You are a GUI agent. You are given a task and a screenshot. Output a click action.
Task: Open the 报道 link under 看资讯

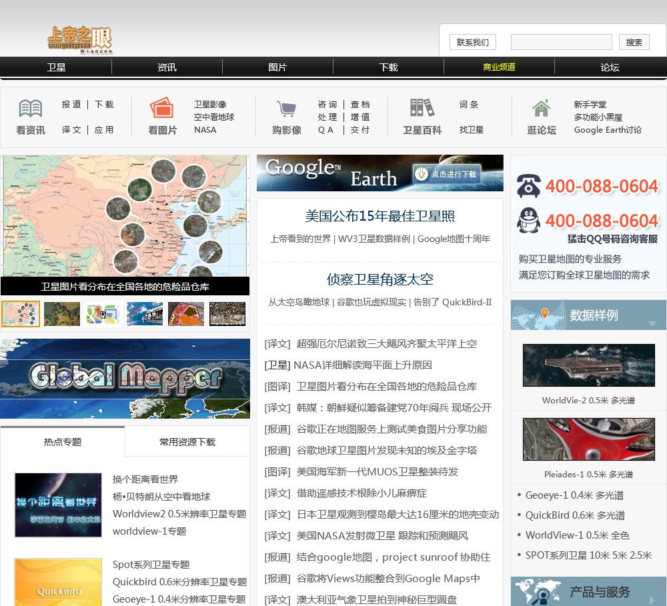coord(71,105)
